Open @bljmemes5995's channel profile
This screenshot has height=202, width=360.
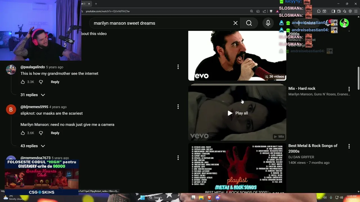click(34, 107)
